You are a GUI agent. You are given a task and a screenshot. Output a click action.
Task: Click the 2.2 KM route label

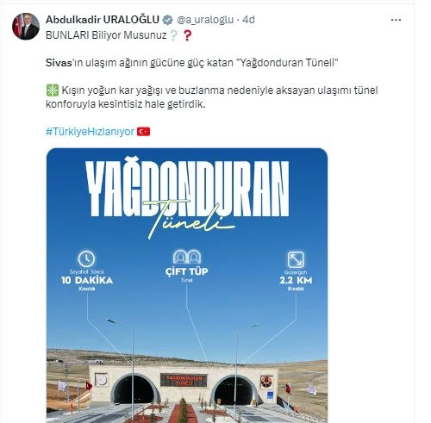pyautogui.click(x=296, y=280)
